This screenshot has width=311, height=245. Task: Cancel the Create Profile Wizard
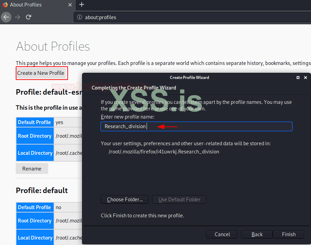click(222, 234)
